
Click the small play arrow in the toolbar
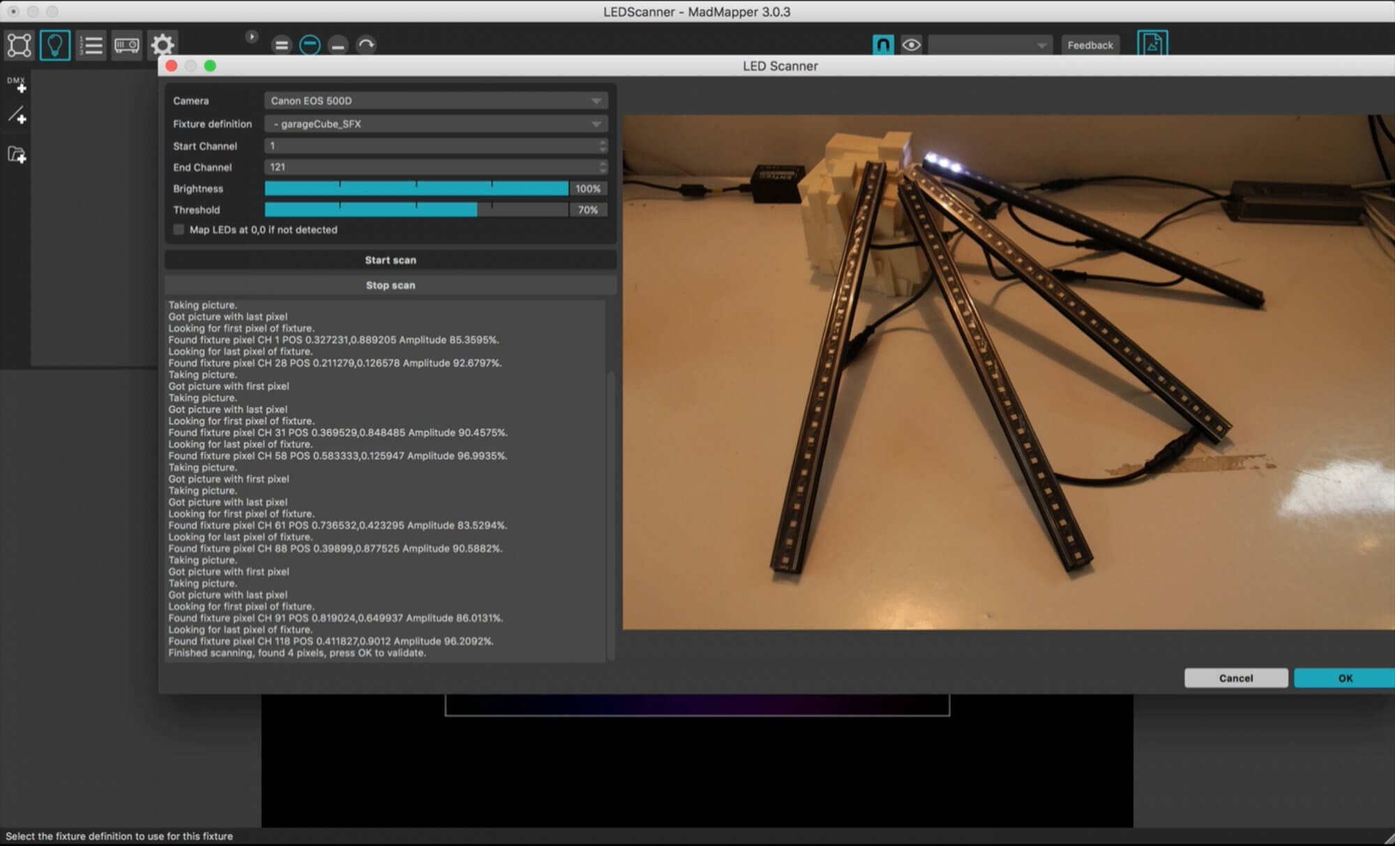coord(252,36)
